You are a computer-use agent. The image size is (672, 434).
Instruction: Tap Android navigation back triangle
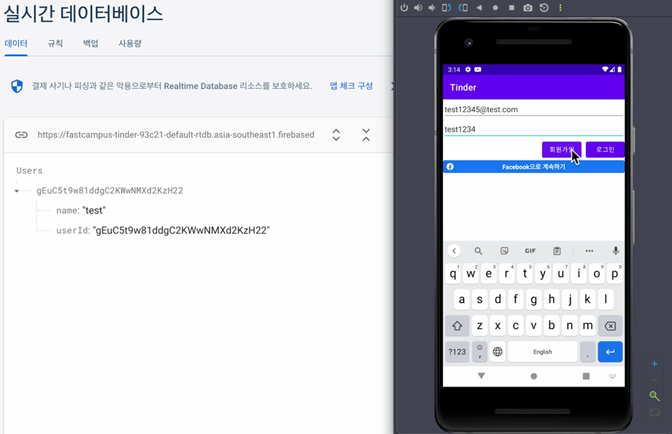(x=482, y=376)
